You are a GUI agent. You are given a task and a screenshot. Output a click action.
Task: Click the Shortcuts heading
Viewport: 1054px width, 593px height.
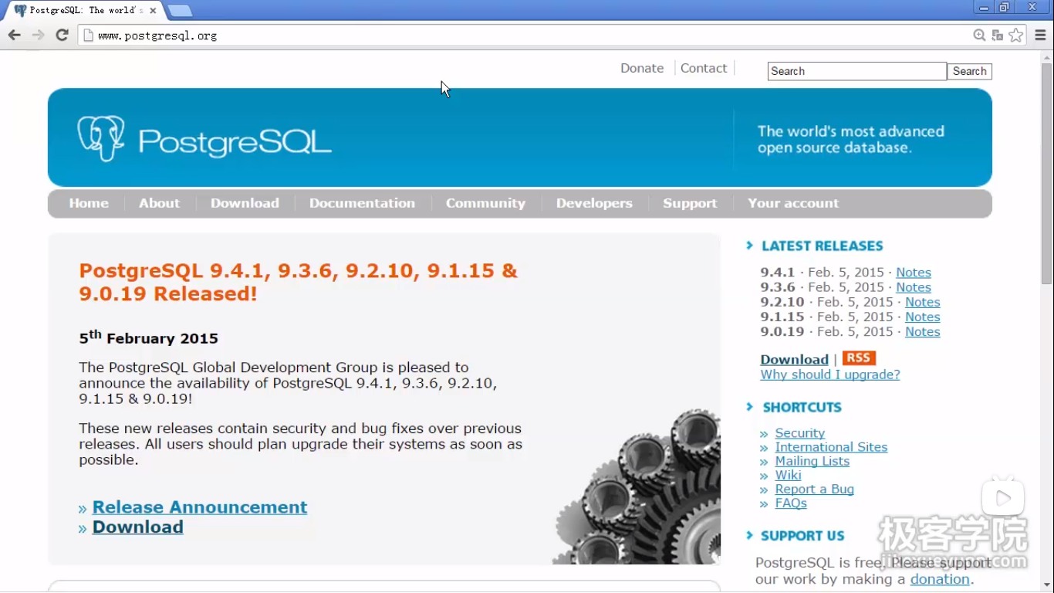(x=802, y=407)
